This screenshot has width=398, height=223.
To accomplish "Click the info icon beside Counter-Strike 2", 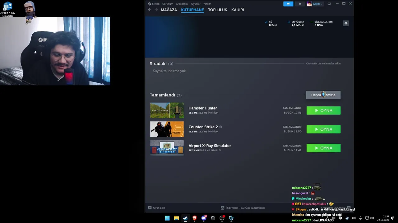I will click(221, 127).
